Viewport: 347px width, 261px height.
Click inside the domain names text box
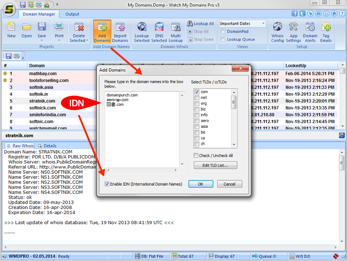[x=142, y=130]
